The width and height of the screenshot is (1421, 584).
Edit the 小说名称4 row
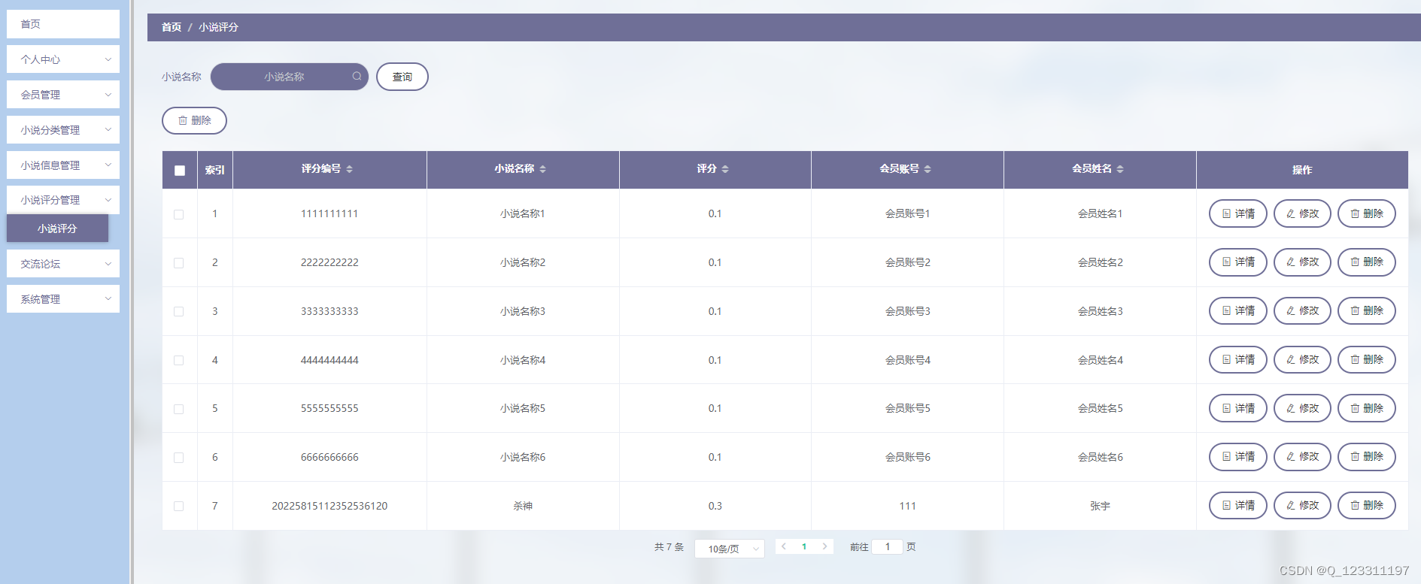tap(1302, 359)
